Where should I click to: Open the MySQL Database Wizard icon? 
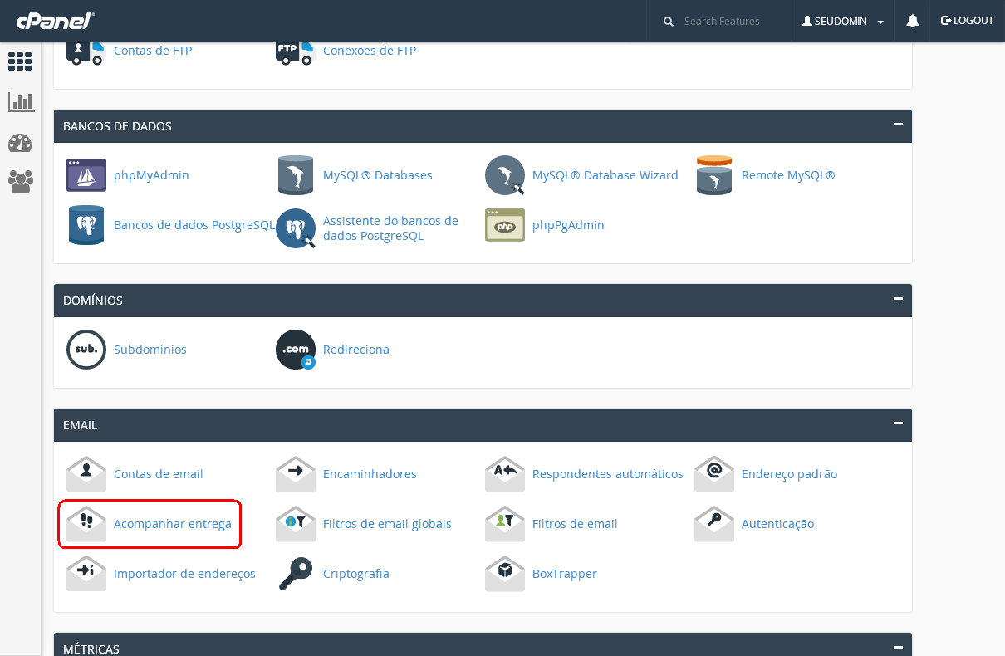pyautogui.click(x=505, y=175)
